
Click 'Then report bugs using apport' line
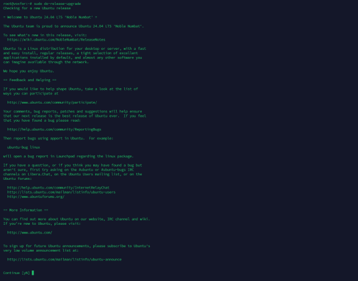[58, 138]
